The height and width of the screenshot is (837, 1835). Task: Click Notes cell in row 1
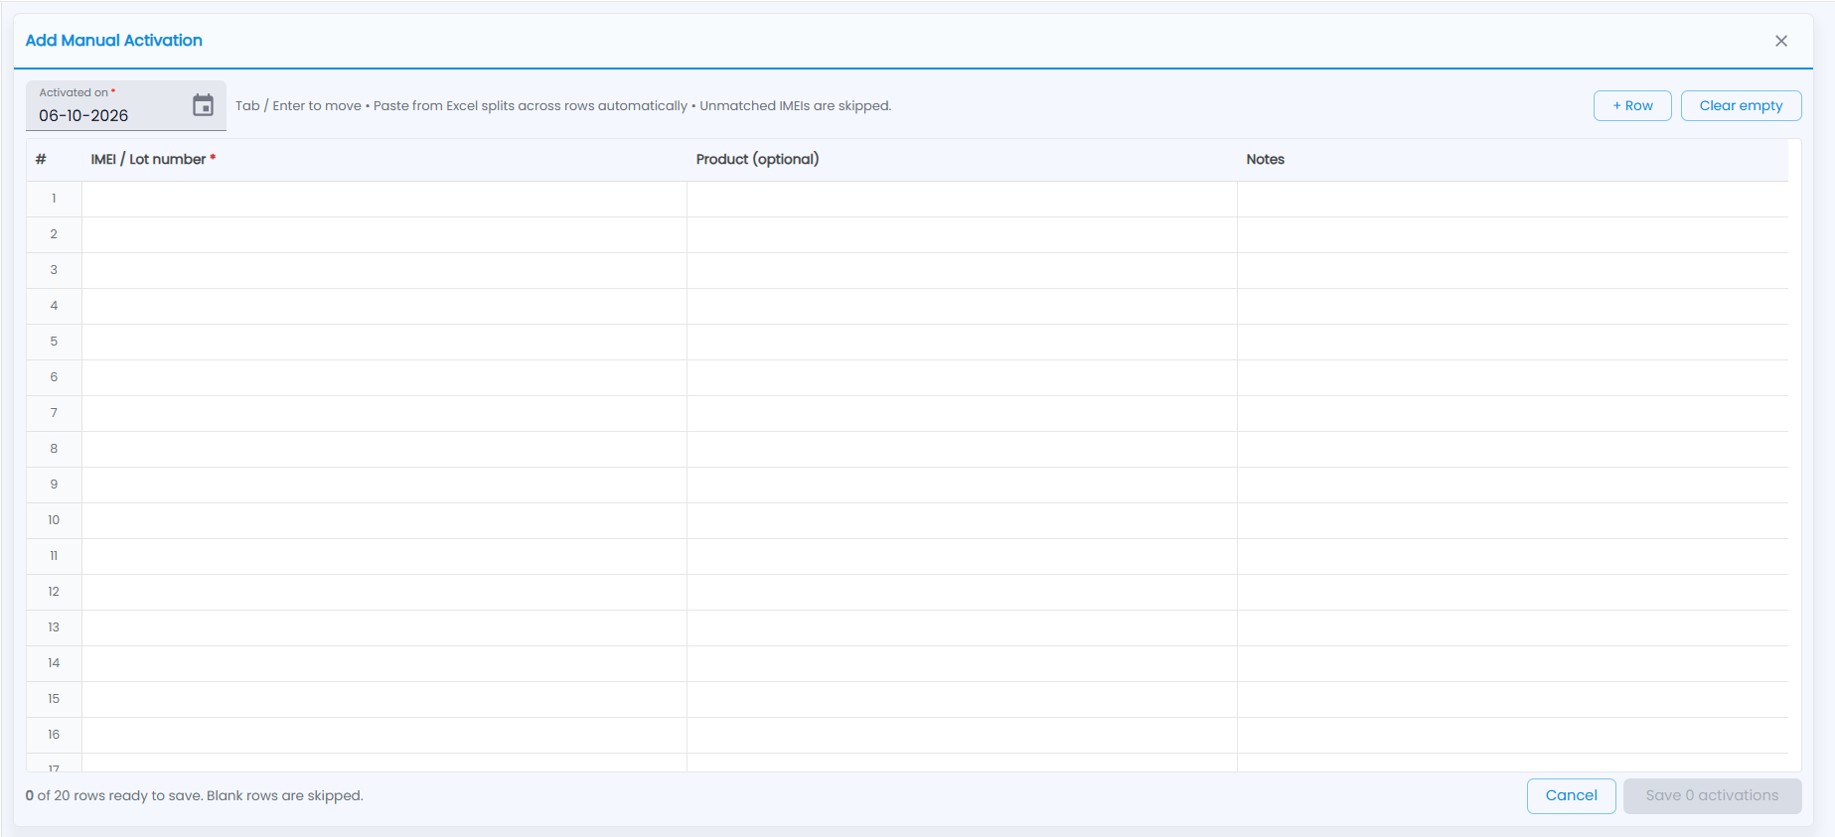click(1513, 199)
